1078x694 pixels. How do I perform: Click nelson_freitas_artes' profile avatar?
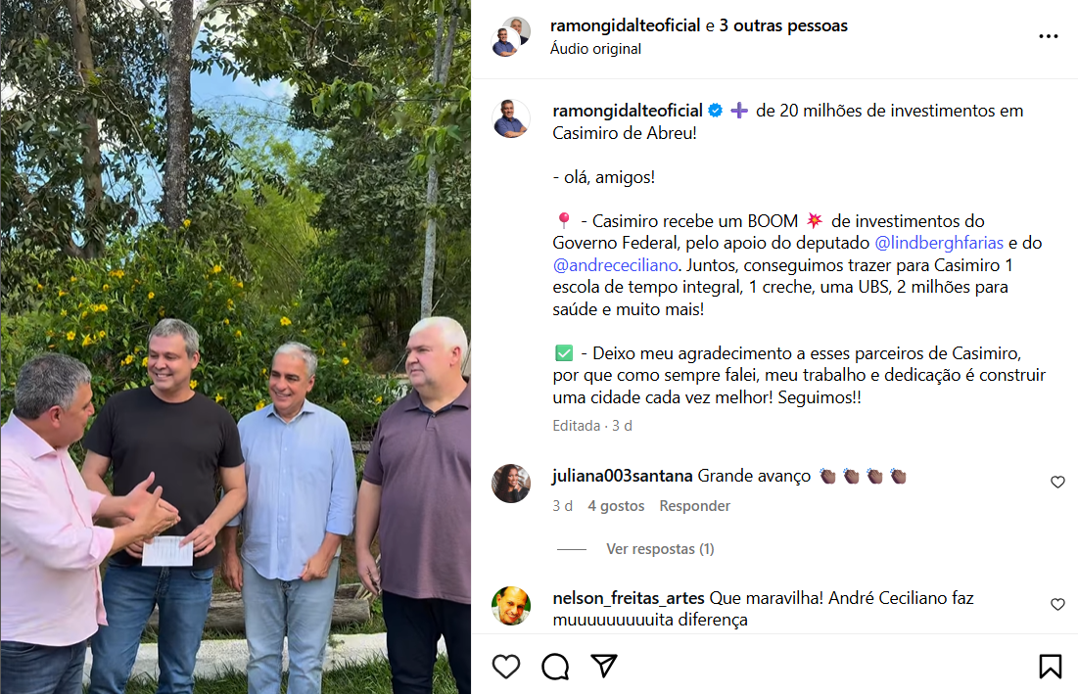511,605
